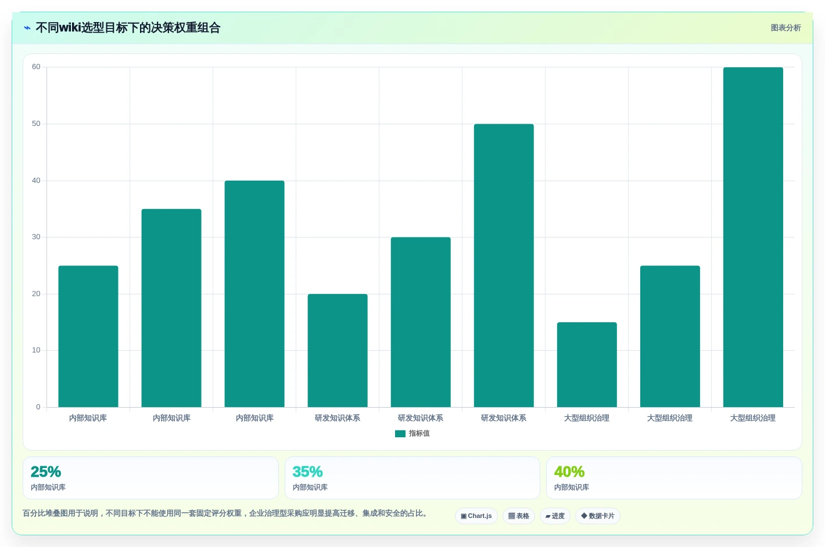Screen dimensions: 825x547
Task: Click the 表格 tag chip
Action: 519,516
